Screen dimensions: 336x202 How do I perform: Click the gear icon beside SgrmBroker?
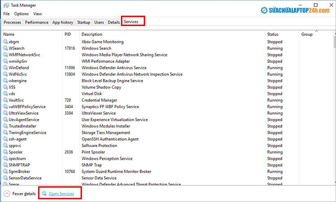5,171
